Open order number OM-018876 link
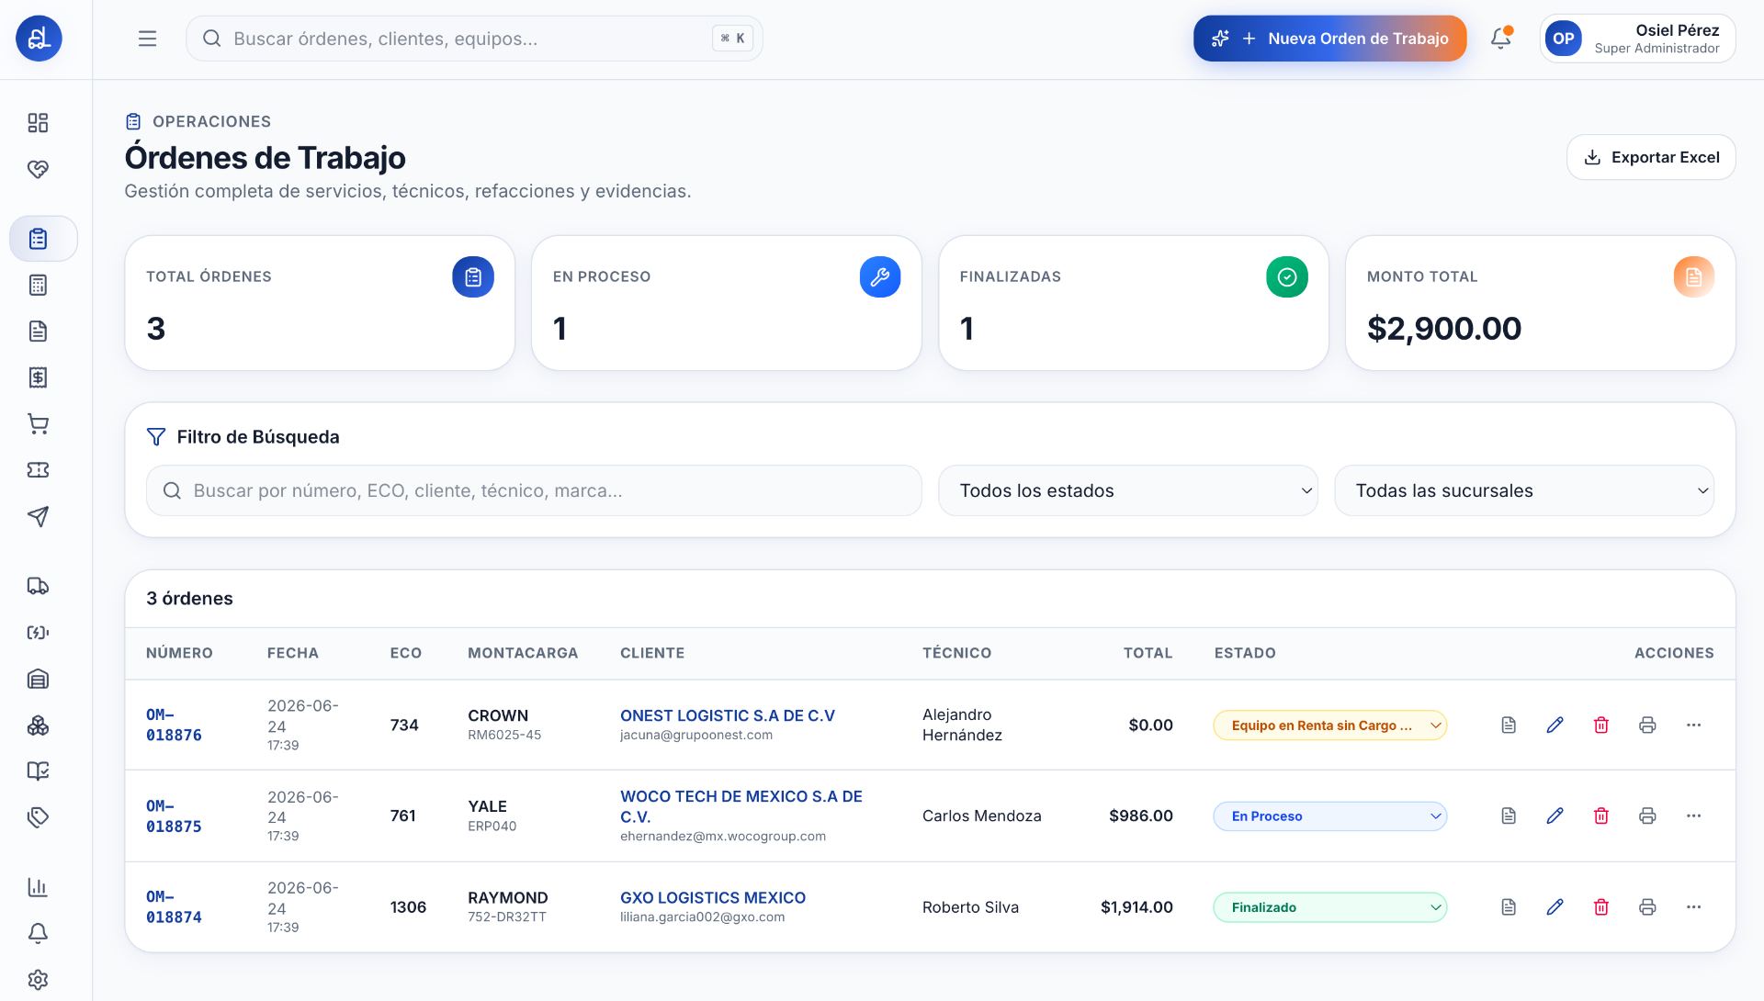 point(174,725)
